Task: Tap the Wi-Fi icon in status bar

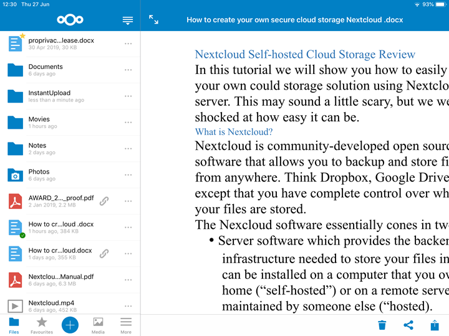Action: (417, 4)
